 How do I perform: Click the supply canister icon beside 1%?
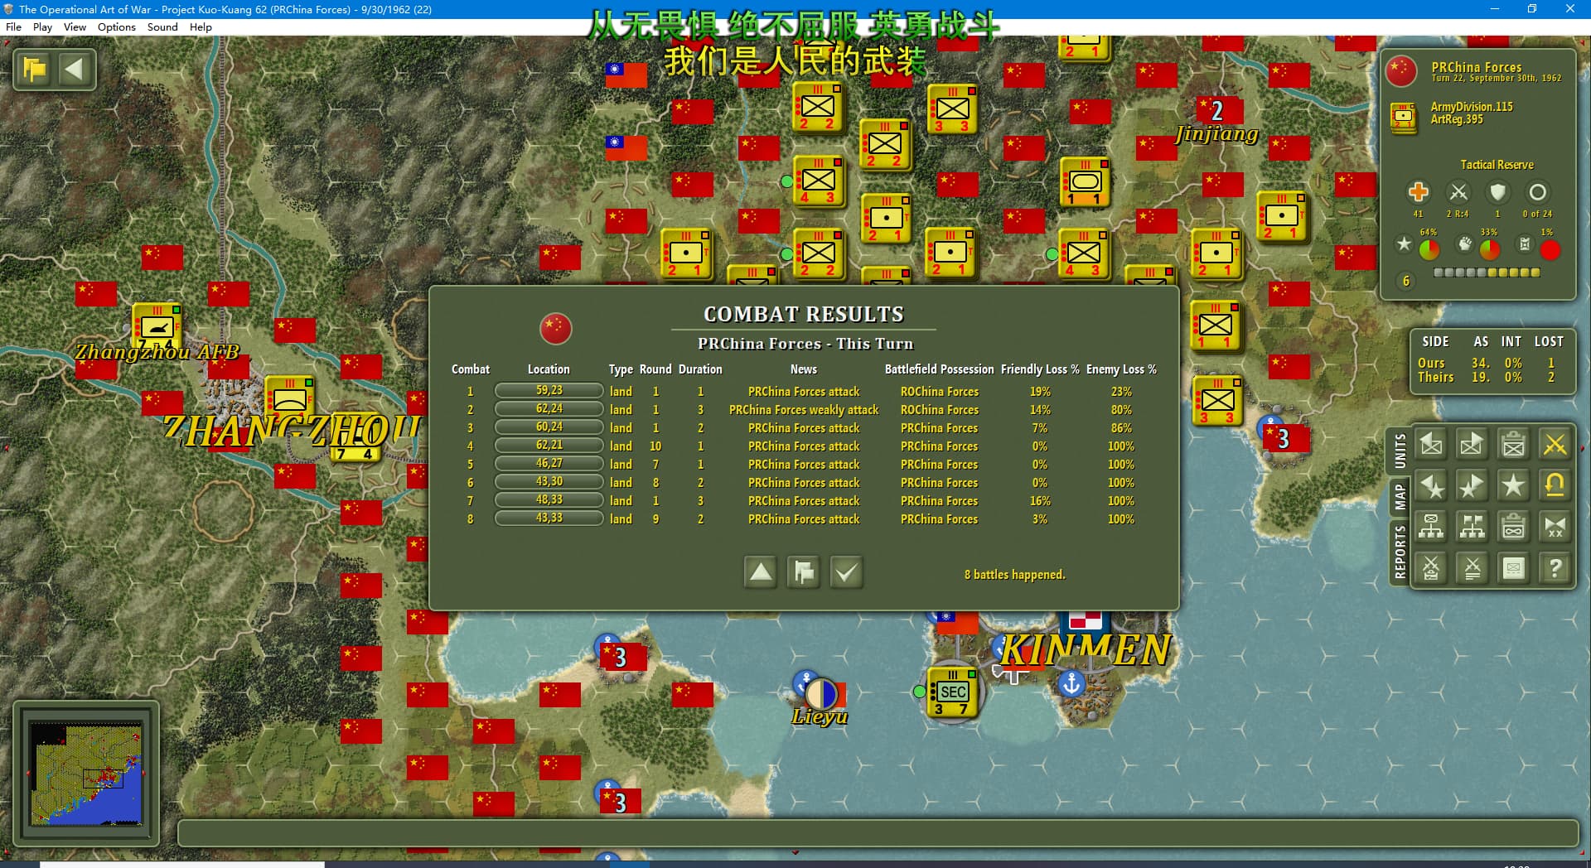[x=1525, y=244]
